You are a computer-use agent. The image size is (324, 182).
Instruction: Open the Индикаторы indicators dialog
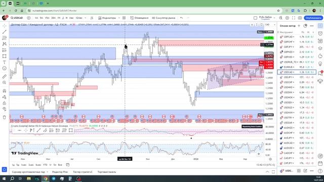pos(107,18)
